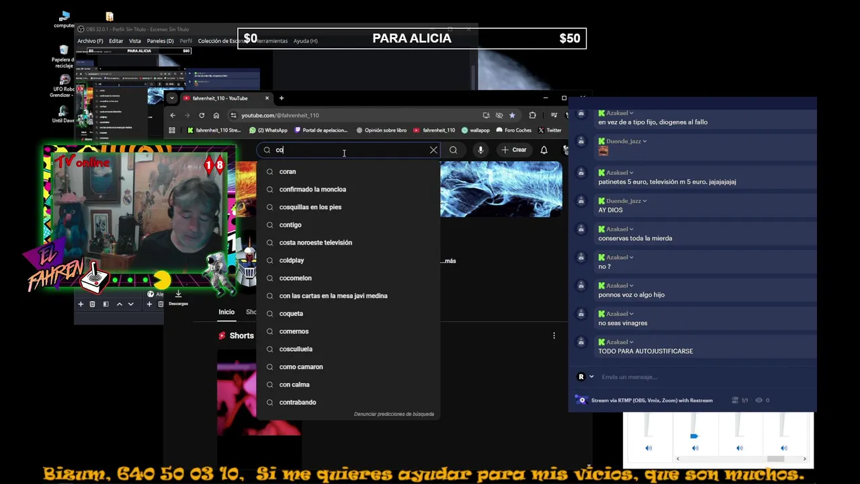This screenshot has width=860, height=484.
Task: Start voice search with the microphone icon
Action: (480, 150)
